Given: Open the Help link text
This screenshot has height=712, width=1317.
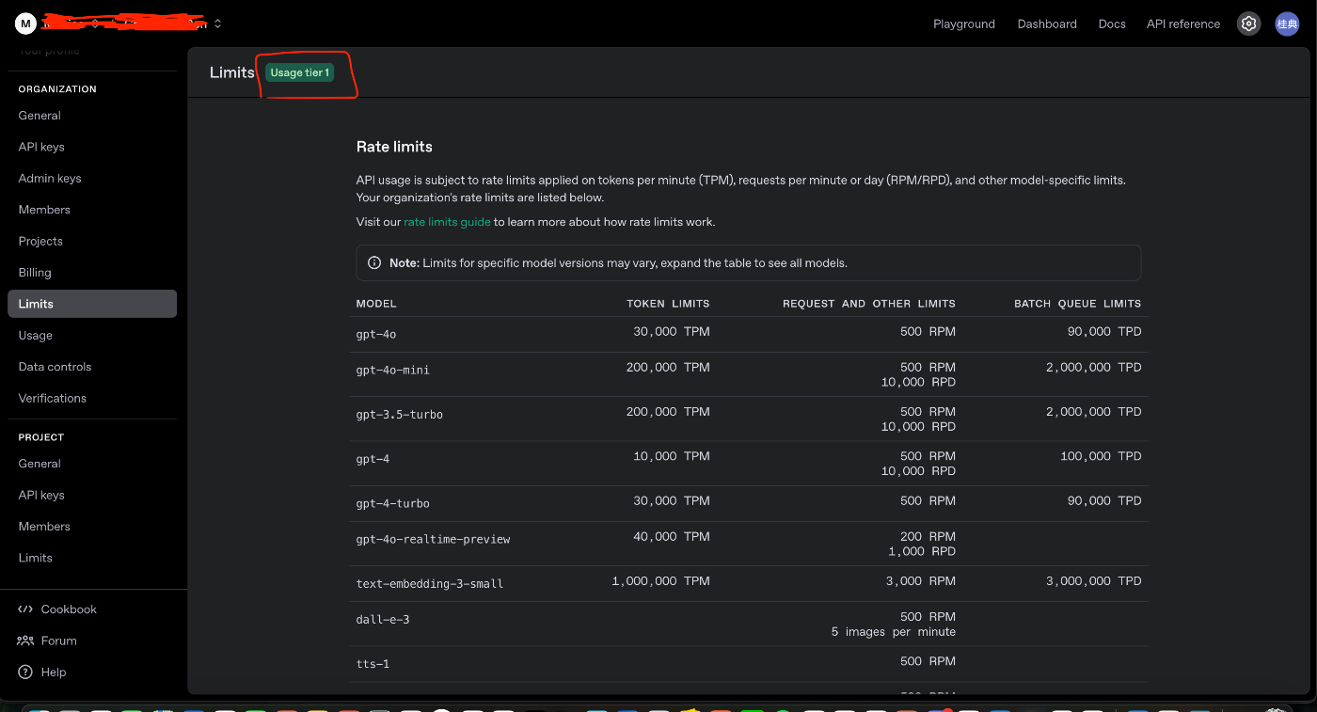Looking at the screenshot, I should 54,672.
